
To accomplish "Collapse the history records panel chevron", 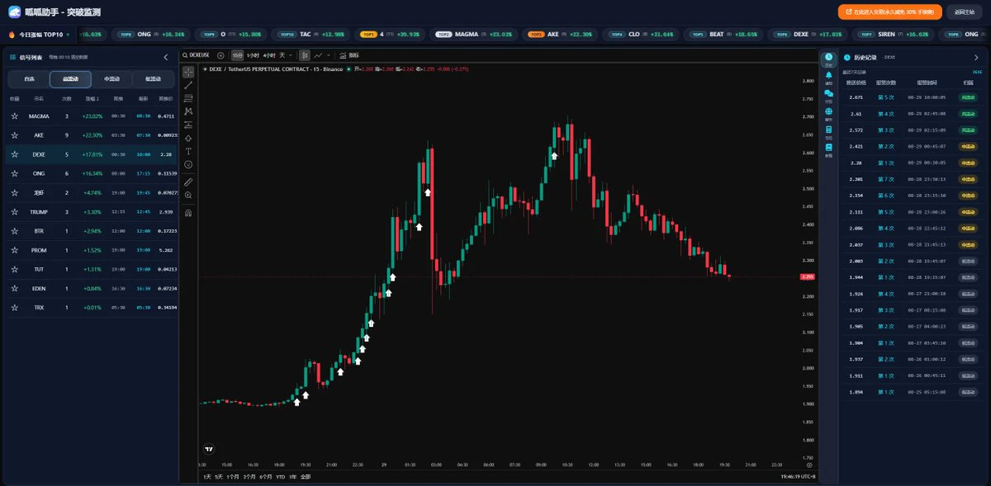I will click(x=976, y=57).
